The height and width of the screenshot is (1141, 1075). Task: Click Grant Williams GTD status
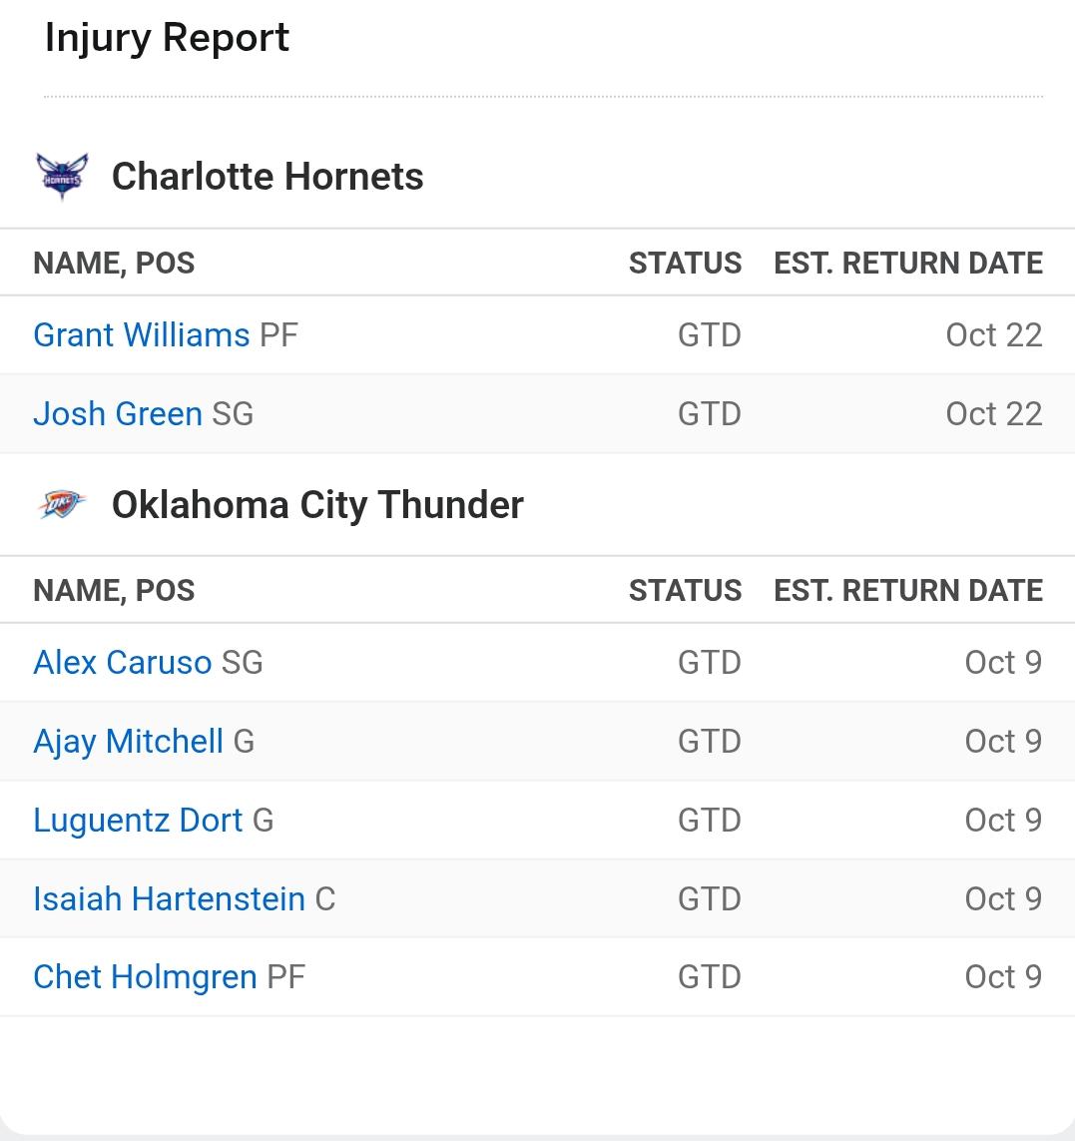coord(709,334)
